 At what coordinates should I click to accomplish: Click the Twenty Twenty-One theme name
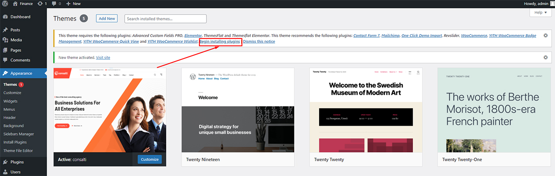click(462, 159)
